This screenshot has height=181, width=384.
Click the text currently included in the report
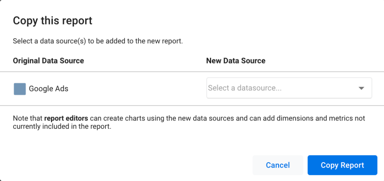(x=63, y=128)
